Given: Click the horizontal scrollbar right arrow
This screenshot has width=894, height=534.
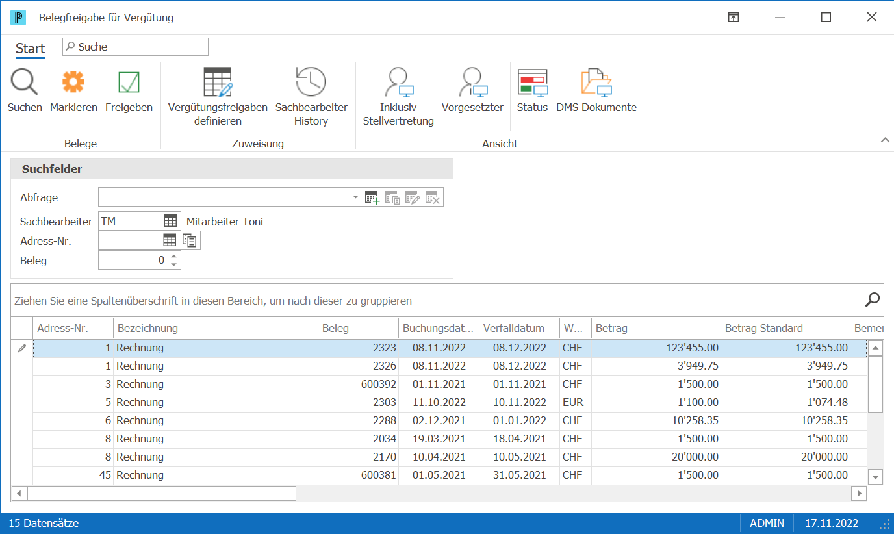Looking at the screenshot, I should (x=860, y=493).
